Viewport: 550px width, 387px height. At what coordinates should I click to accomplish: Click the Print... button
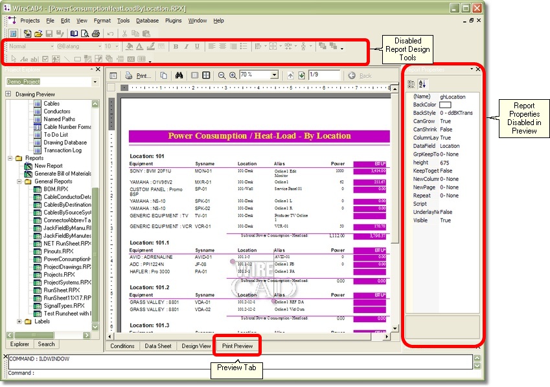tap(143, 76)
